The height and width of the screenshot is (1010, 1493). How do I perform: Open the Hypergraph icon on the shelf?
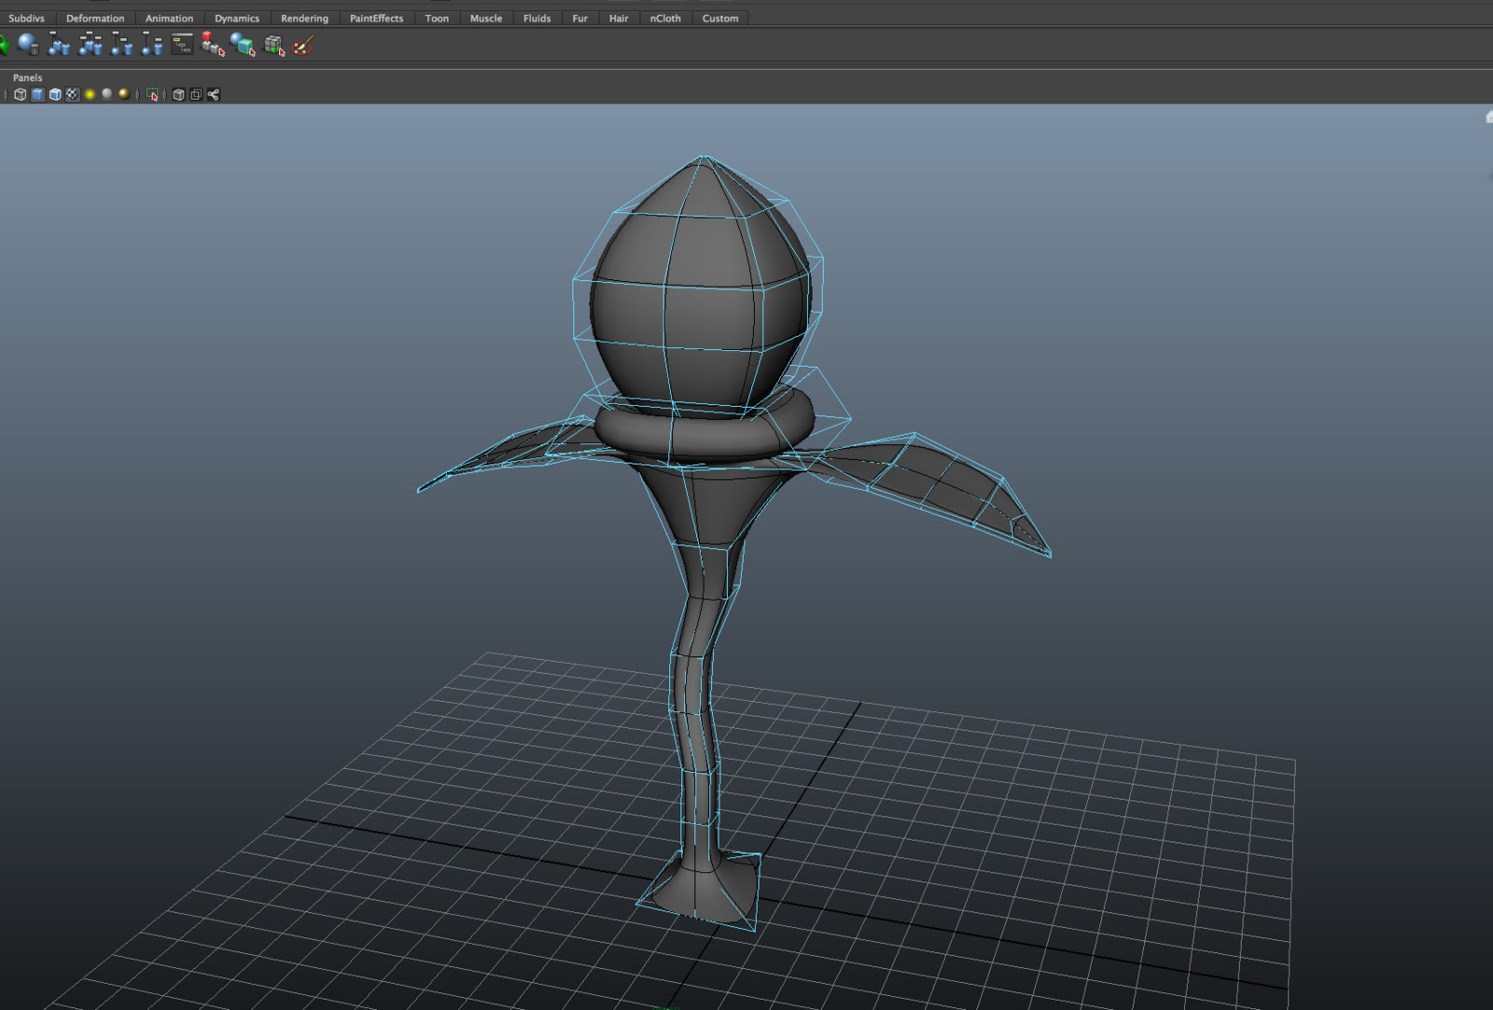[181, 42]
